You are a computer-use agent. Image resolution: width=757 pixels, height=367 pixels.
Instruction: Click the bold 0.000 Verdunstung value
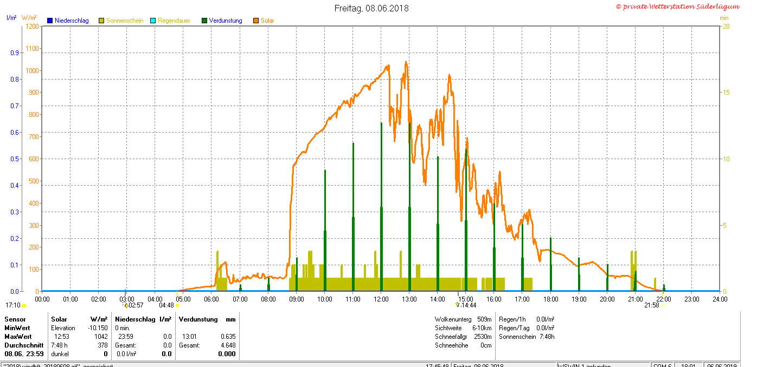227,354
